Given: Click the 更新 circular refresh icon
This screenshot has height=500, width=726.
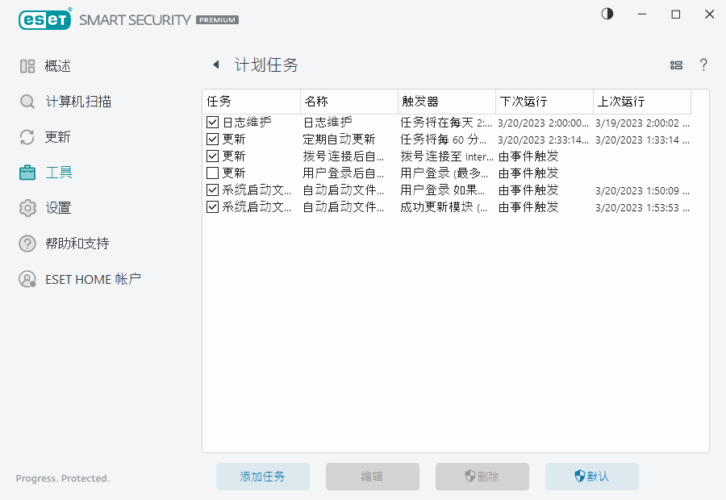Looking at the screenshot, I should click(x=26, y=137).
